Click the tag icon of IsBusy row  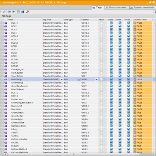(x=6, y=129)
